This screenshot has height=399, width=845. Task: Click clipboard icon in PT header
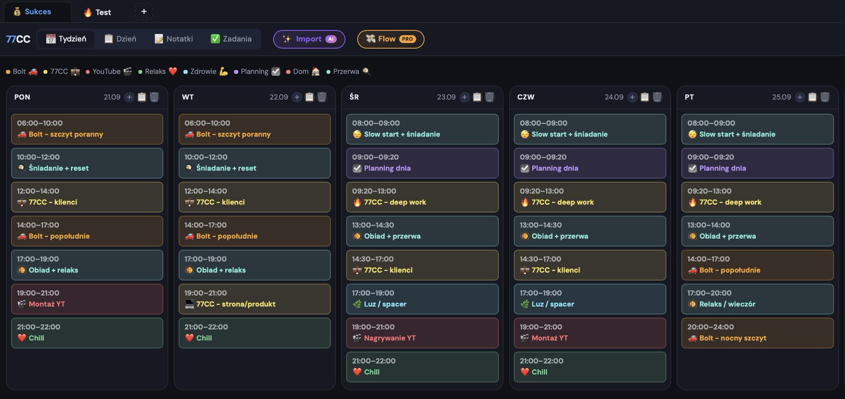point(812,97)
